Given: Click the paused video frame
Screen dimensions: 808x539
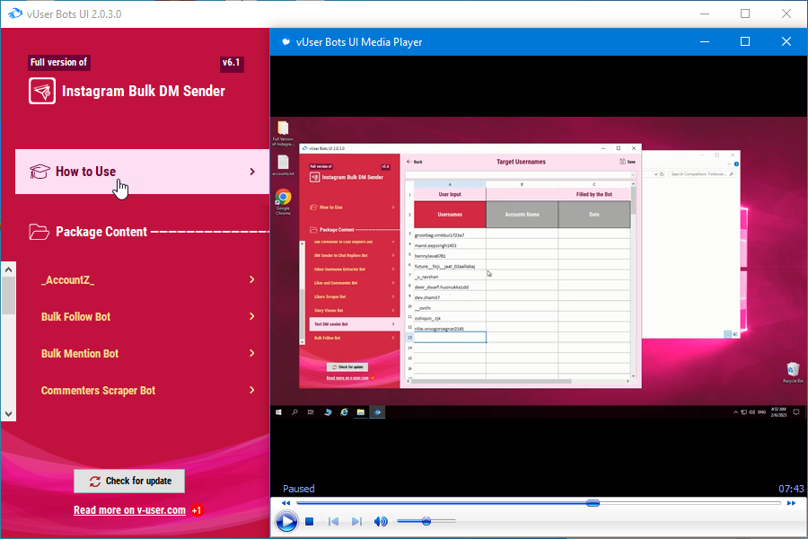Looking at the screenshot, I should coord(539,268).
